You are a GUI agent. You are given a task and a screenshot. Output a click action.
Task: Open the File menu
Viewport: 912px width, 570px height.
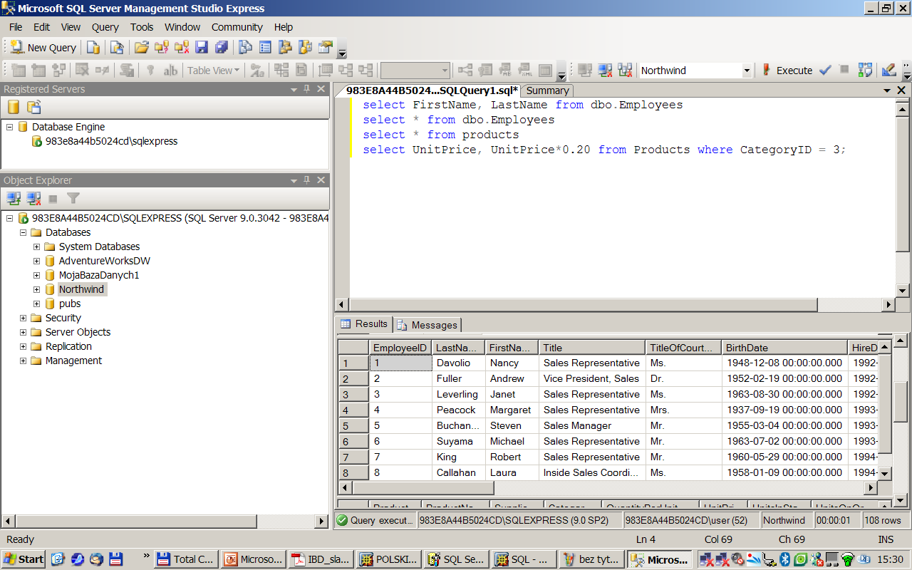pyautogui.click(x=16, y=27)
